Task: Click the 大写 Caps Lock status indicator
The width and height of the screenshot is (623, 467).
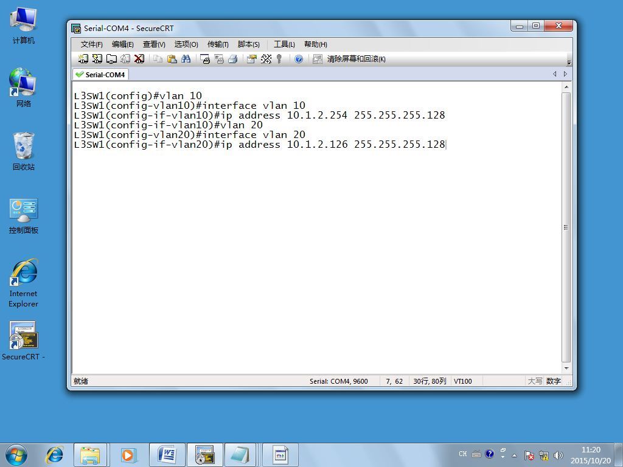Action: [x=535, y=381]
